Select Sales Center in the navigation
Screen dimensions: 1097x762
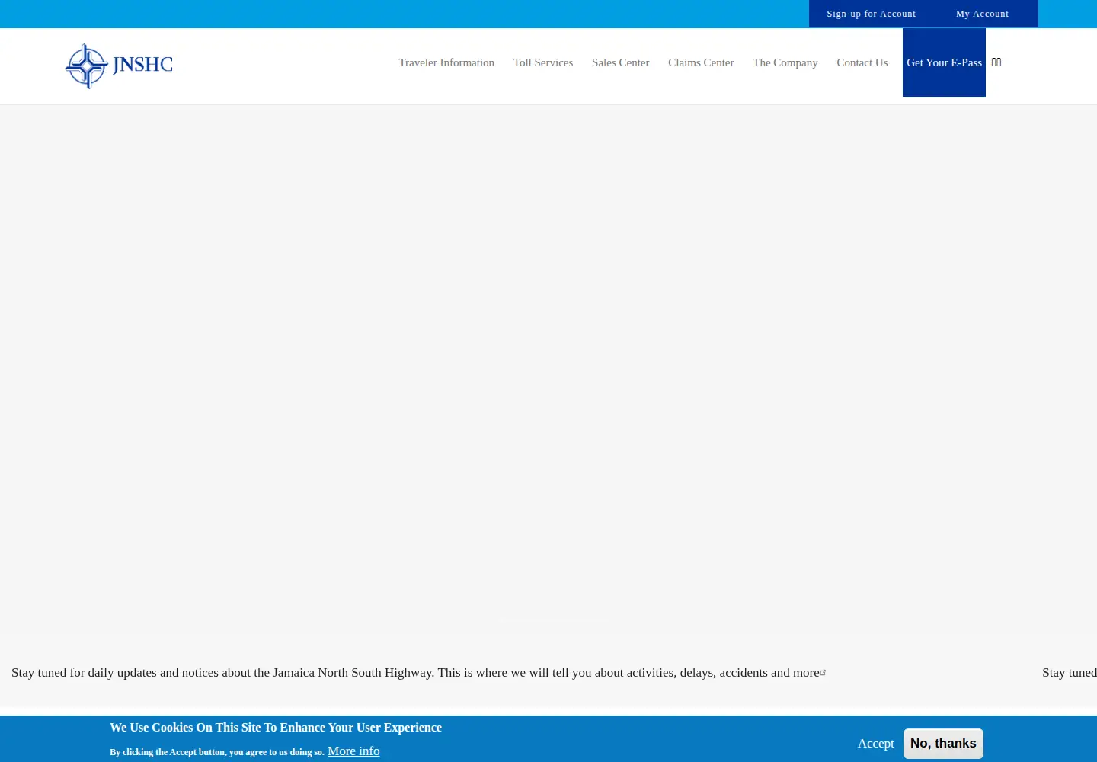621,62
